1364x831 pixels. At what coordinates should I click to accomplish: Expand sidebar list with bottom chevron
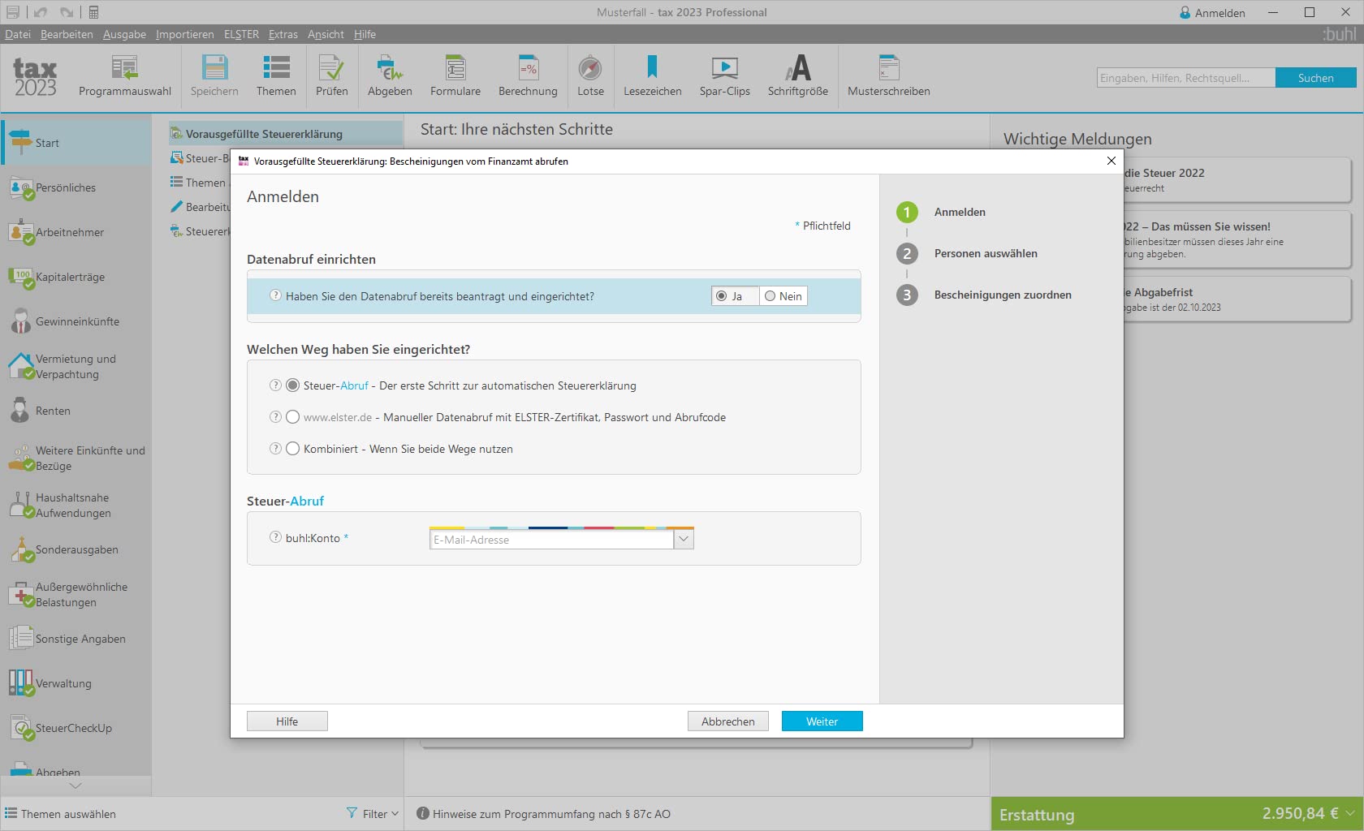76,786
